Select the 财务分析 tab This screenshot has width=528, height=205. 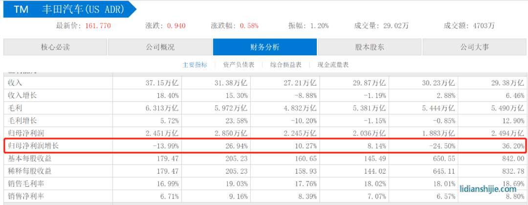click(264, 47)
